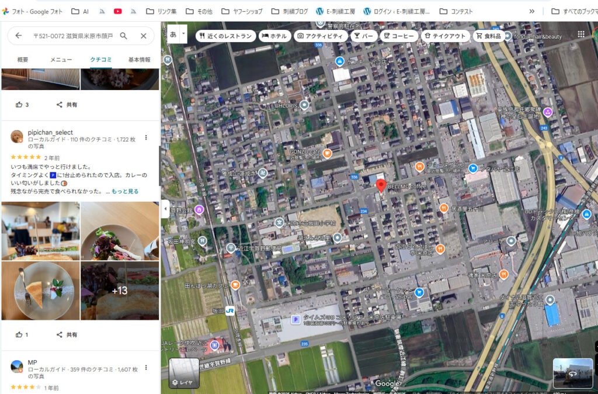Click the タイムズのB parking marker
The height and width of the screenshot is (394, 598).
[x=295, y=320]
